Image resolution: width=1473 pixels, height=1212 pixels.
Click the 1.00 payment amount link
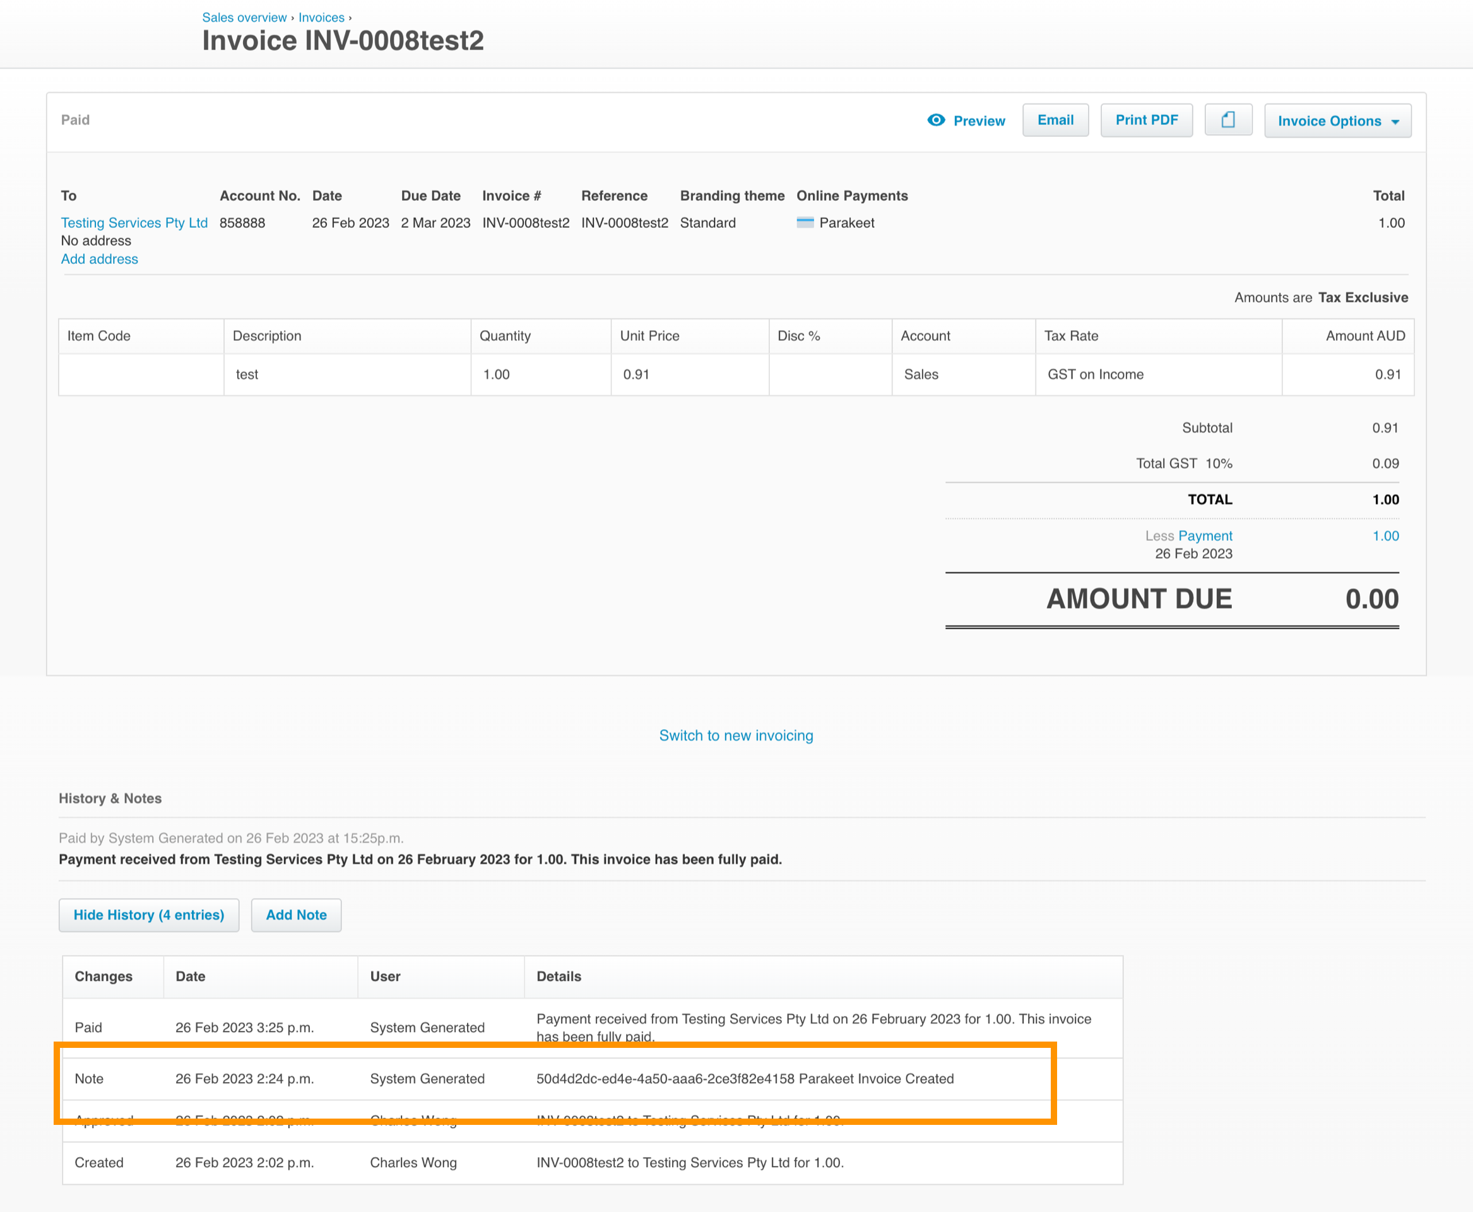pyautogui.click(x=1385, y=535)
